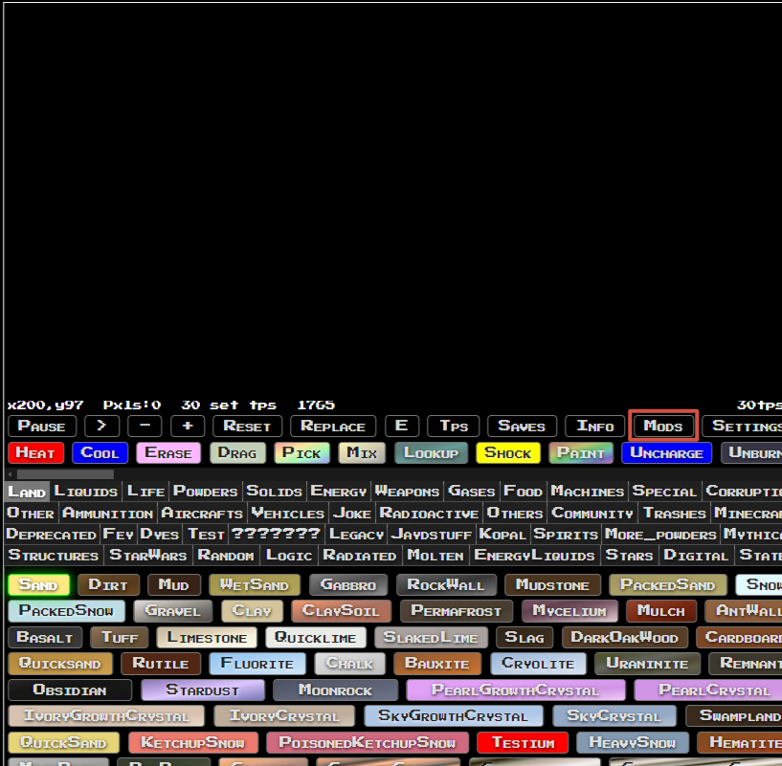The height and width of the screenshot is (766, 782).
Task: Select the Mix tool
Action: coord(361,453)
